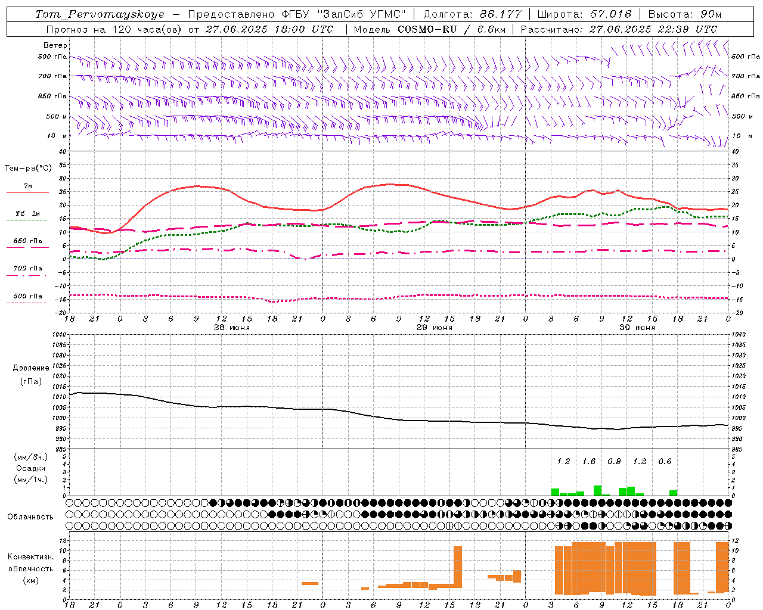
Task: Click the model name COSMO-RU / 6.6км
Action: [451, 29]
